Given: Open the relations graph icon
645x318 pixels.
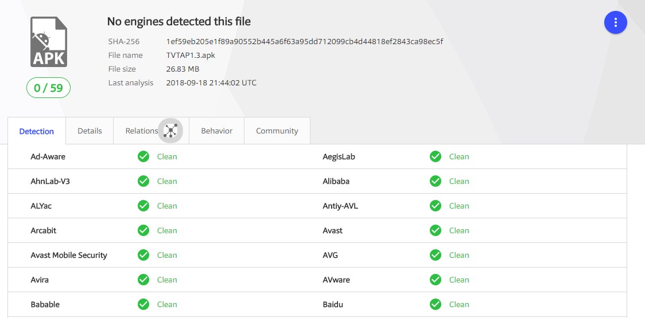Looking at the screenshot, I should [170, 131].
